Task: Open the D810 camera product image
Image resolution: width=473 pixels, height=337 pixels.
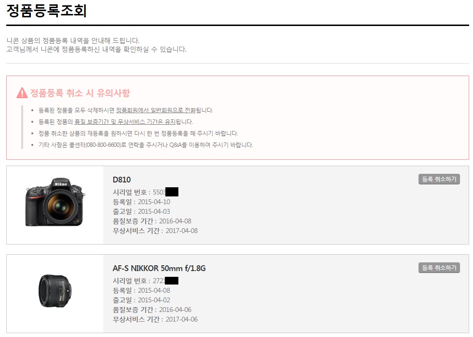Action: [55, 202]
